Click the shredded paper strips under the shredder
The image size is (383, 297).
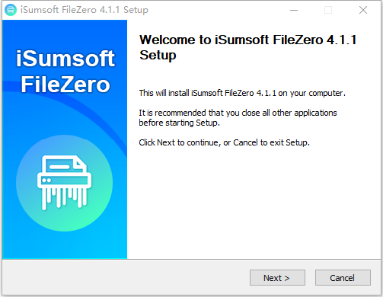[x=64, y=199]
